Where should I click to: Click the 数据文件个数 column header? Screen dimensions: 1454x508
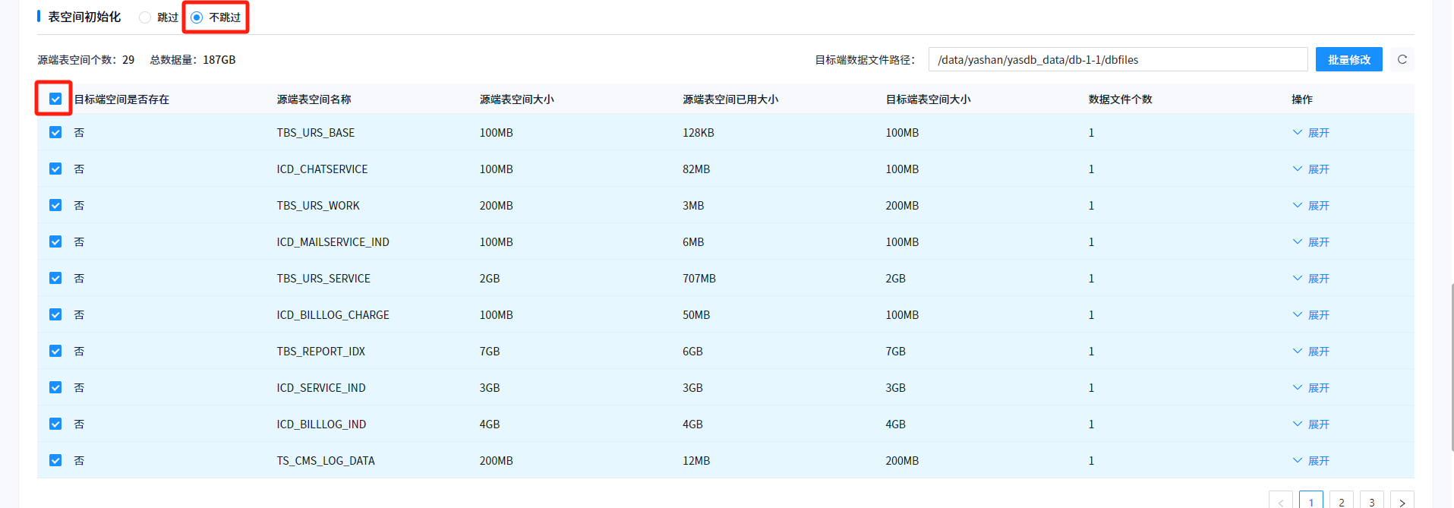coord(1120,99)
